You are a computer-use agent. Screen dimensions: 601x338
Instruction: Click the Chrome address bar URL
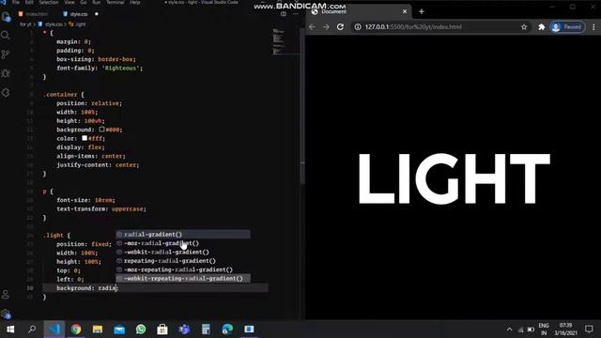pyautogui.click(x=413, y=27)
